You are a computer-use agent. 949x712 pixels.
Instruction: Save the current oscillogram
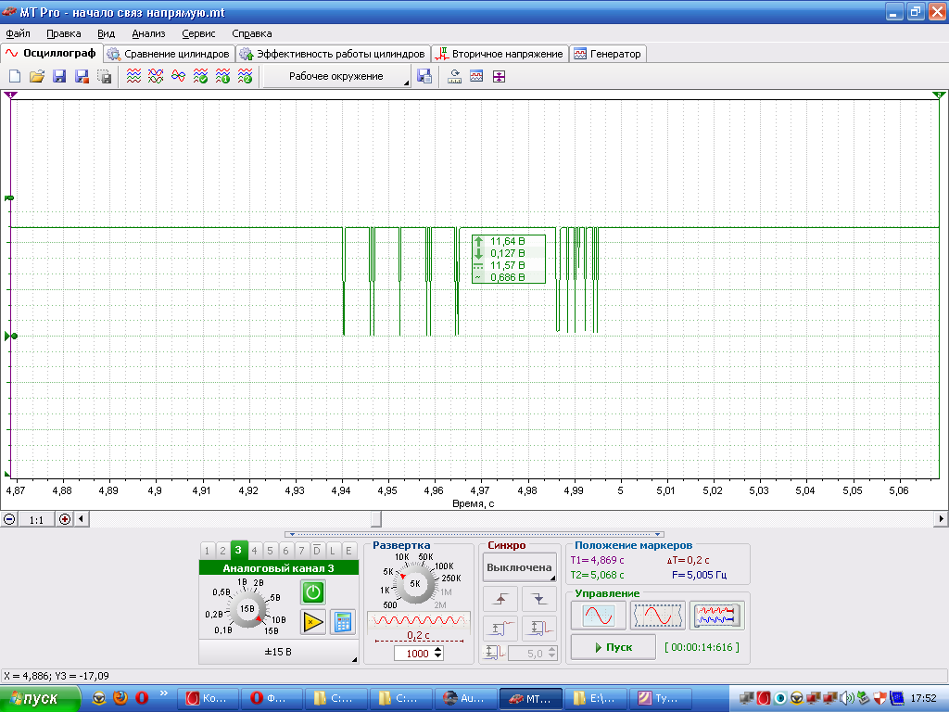pos(59,76)
